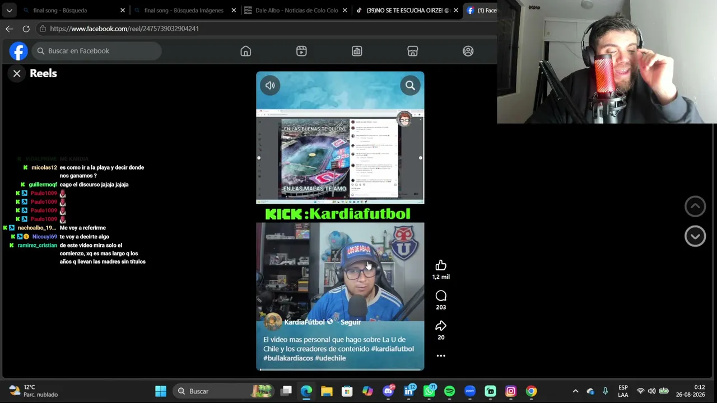Expand the browser tab list dropdown
This screenshot has width=717, height=403.
pyautogui.click(x=9, y=10)
